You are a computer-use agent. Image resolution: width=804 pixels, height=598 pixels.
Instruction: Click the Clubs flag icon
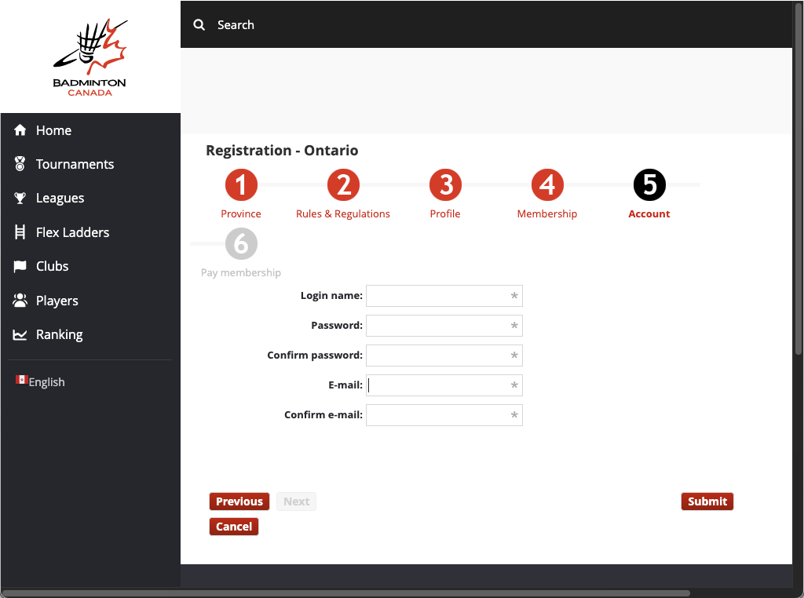[20, 266]
